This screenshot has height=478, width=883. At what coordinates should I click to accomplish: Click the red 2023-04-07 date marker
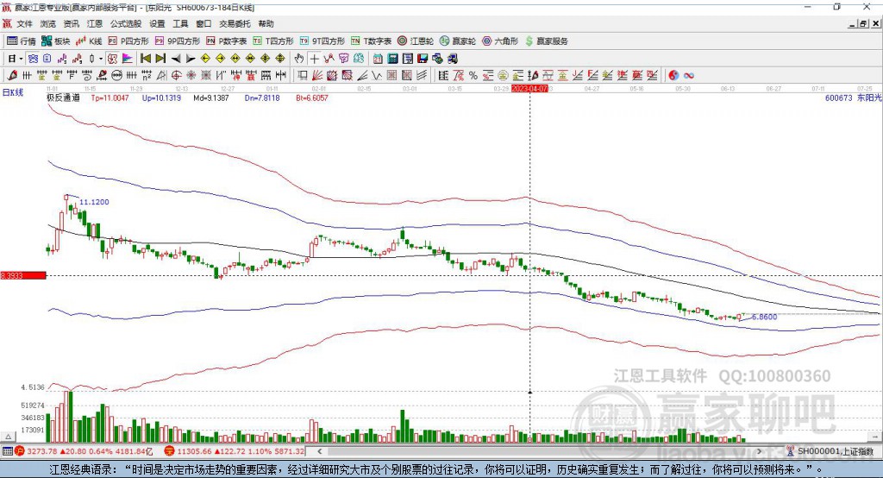(x=529, y=89)
